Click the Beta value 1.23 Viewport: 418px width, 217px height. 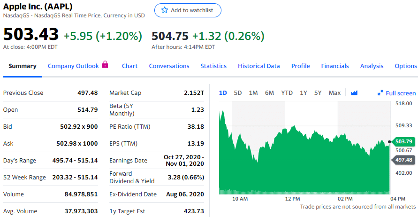tap(198, 110)
